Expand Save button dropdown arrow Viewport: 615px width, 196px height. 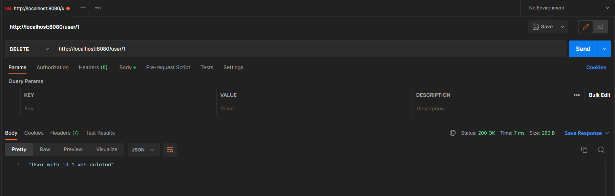click(563, 27)
